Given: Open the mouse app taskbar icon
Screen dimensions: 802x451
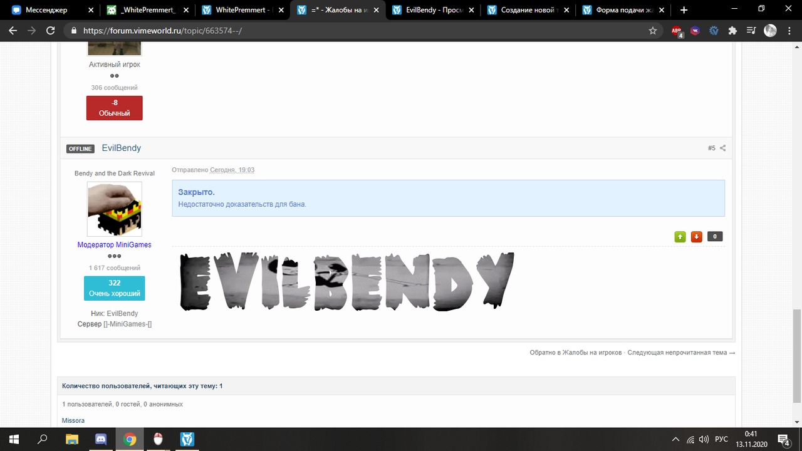Looking at the screenshot, I should tap(158, 439).
